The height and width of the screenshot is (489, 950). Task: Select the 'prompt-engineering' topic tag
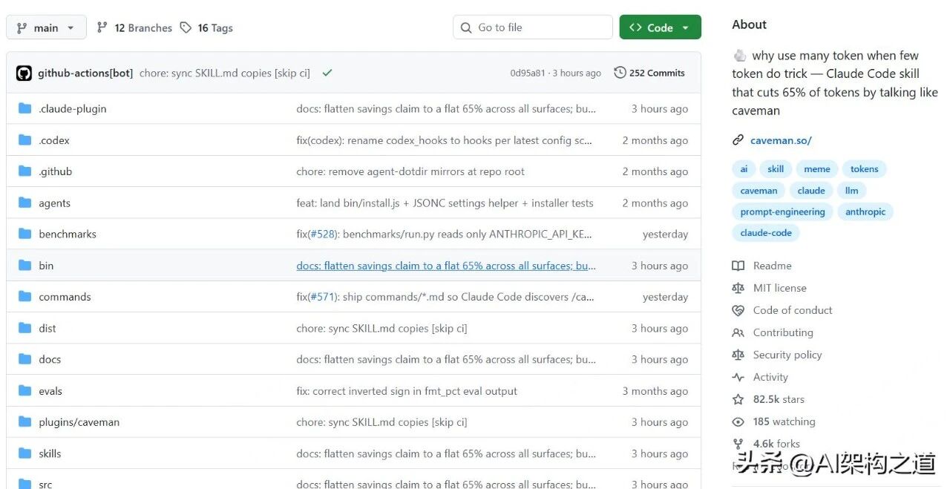(x=782, y=211)
